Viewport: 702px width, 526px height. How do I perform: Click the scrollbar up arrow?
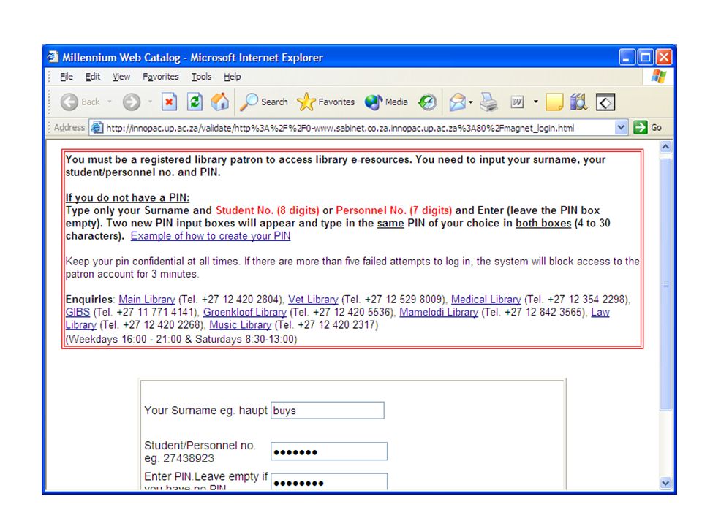click(x=665, y=147)
